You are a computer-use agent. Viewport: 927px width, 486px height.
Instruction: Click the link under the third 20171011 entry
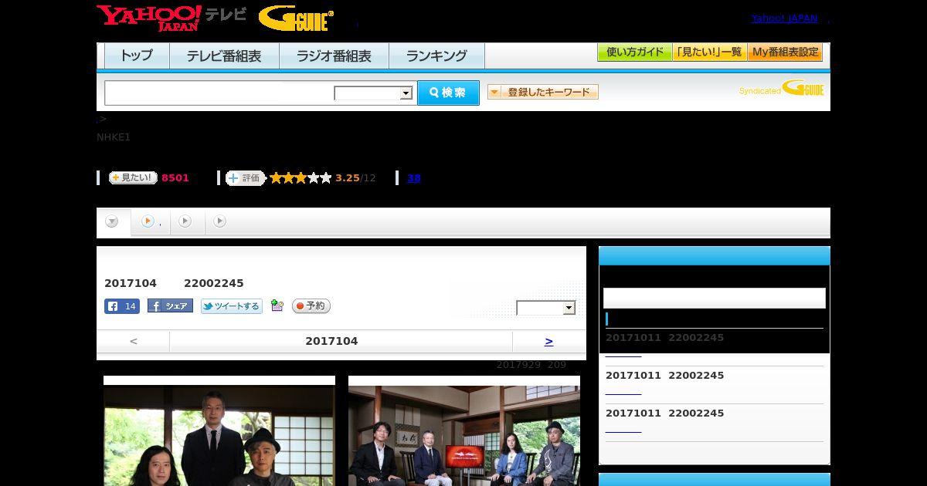[x=623, y=430]
